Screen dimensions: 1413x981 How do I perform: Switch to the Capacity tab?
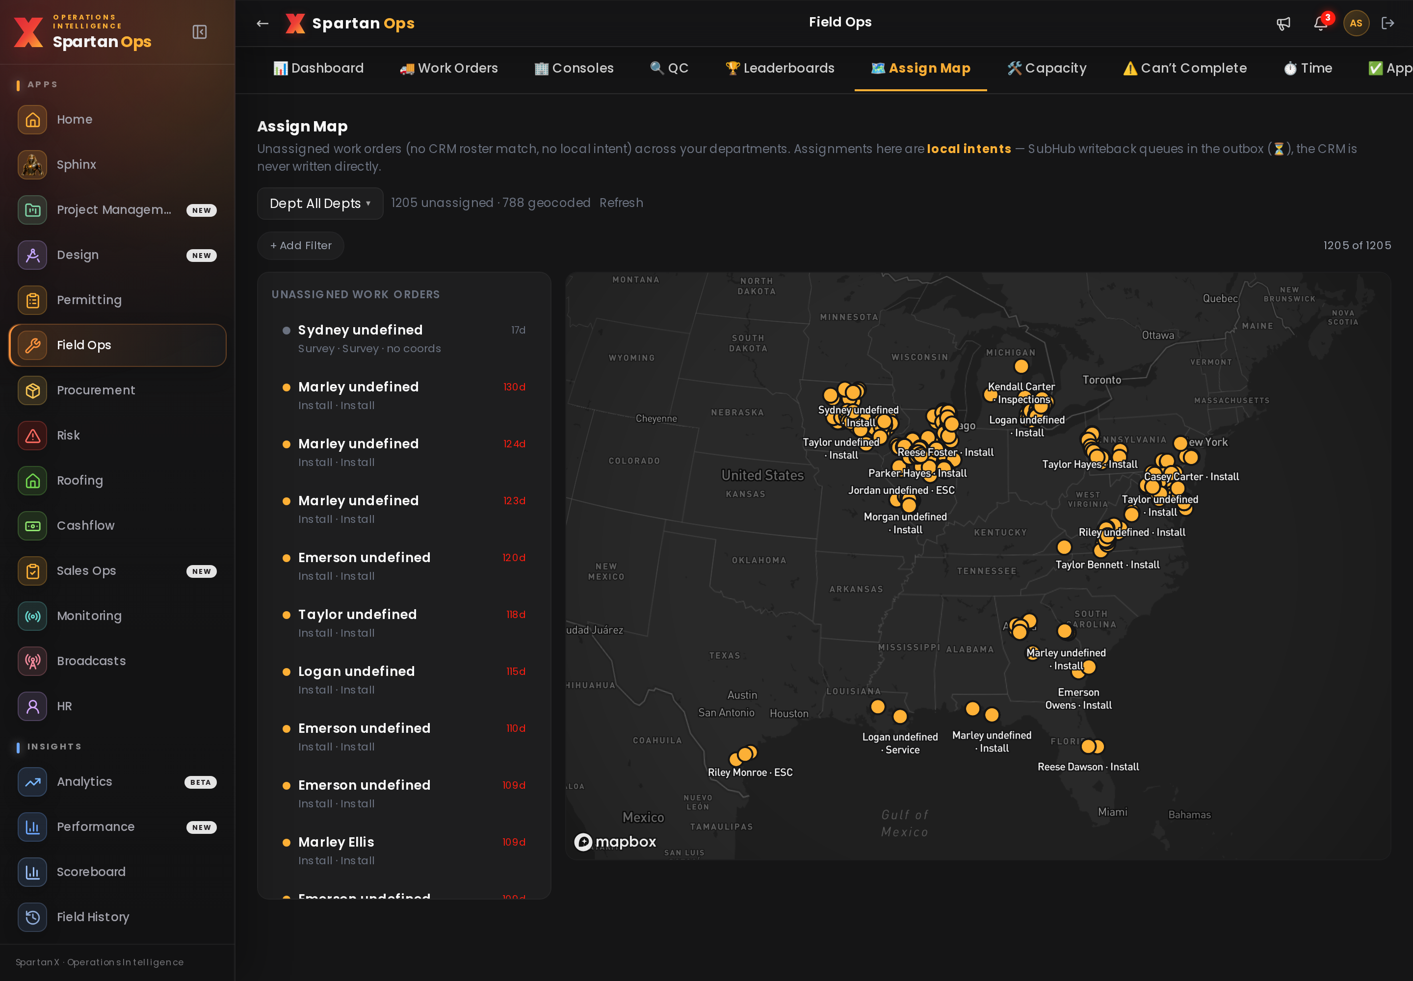click(1047, 68)
